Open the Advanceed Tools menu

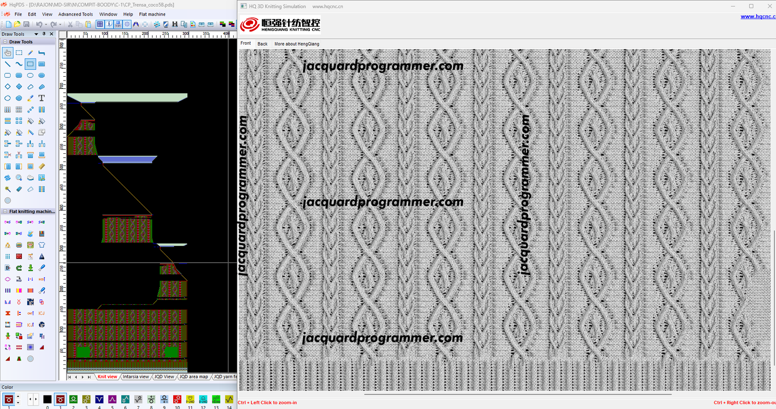(75, 14)
